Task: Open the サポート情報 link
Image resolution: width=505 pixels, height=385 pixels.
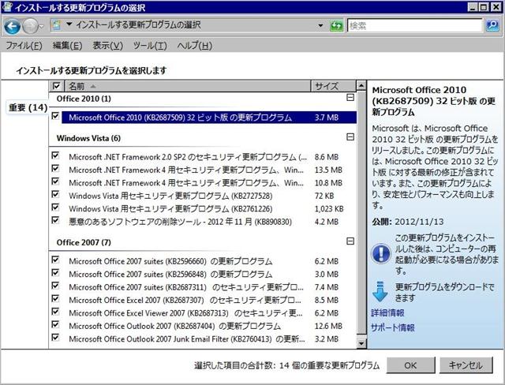Action: pyautogui.click(x=393, y=327)
